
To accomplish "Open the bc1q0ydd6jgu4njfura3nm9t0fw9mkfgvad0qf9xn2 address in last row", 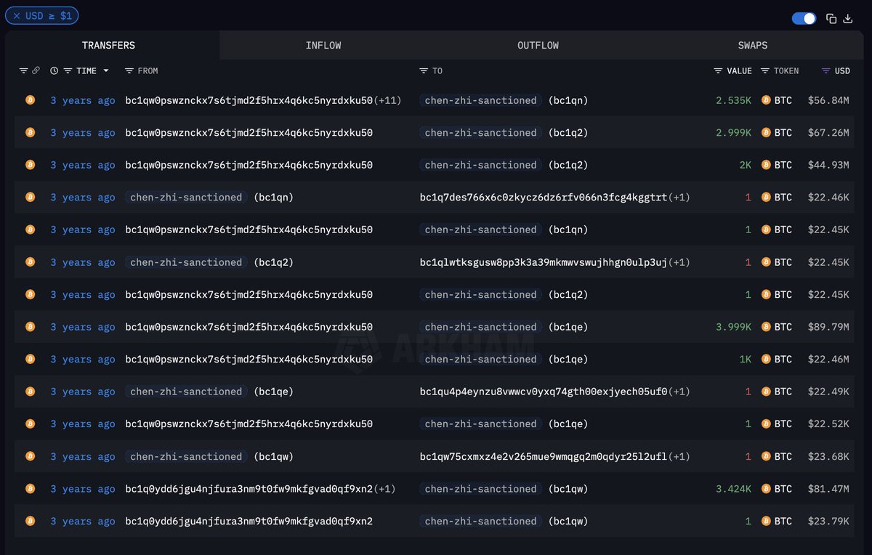I will pos(249,521).
